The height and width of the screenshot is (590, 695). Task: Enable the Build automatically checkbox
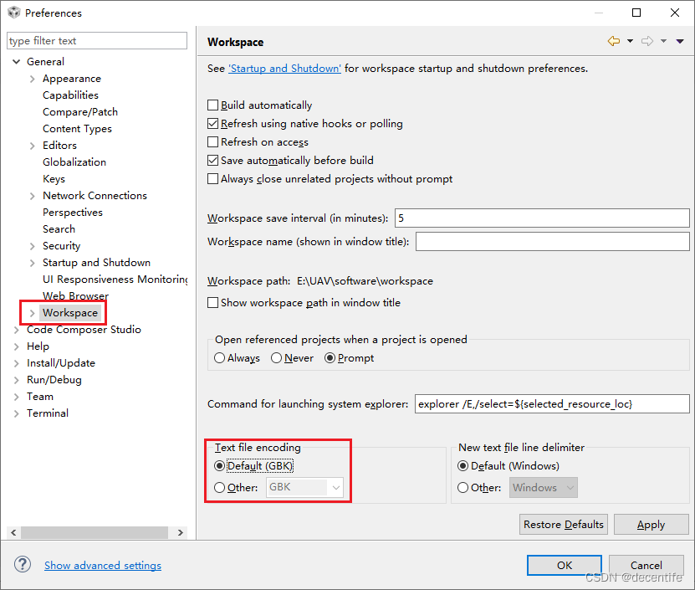[212, 105]
